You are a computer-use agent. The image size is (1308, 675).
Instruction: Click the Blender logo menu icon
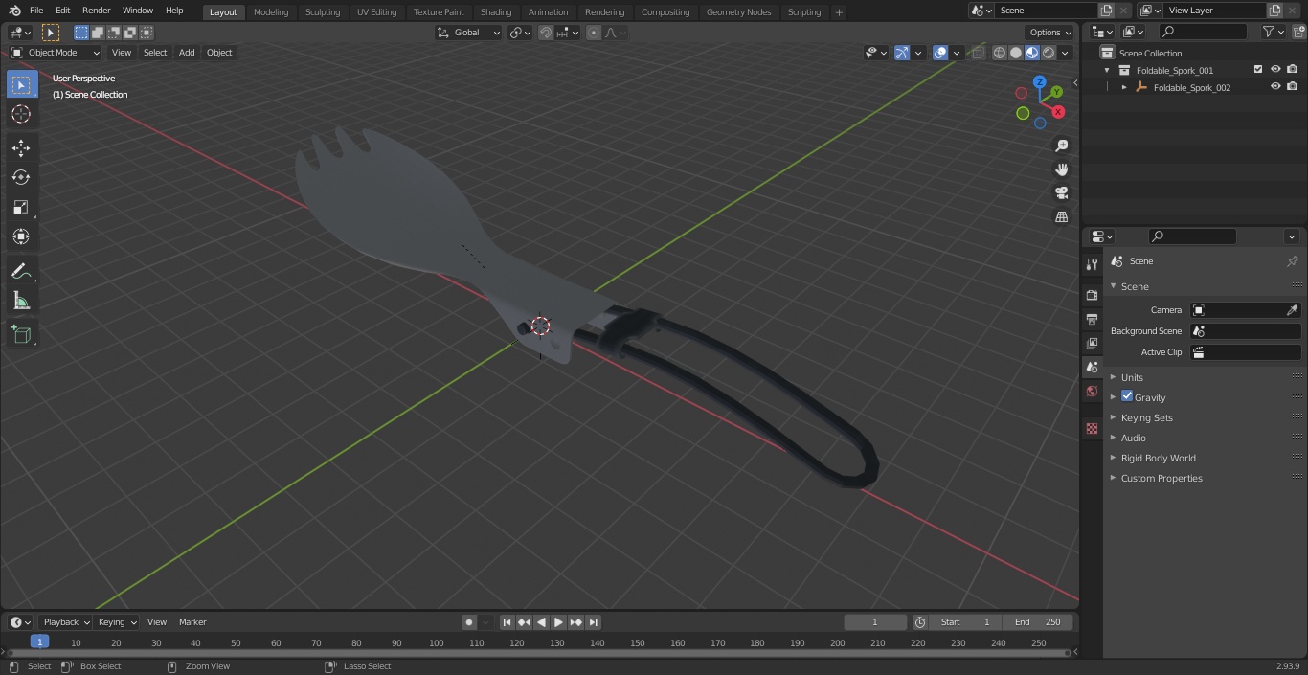pyautogui.click(x=14, y=11)
